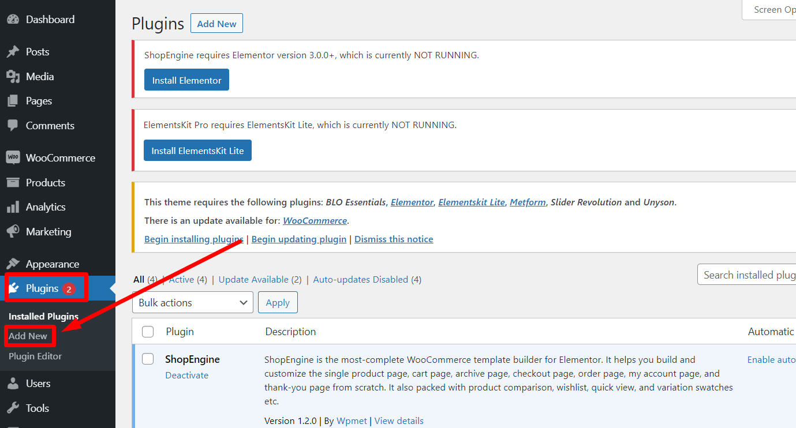This screenshot has height=428, width=796.
Task: Filter plugins by Update Available
Action: pos(253,279)
